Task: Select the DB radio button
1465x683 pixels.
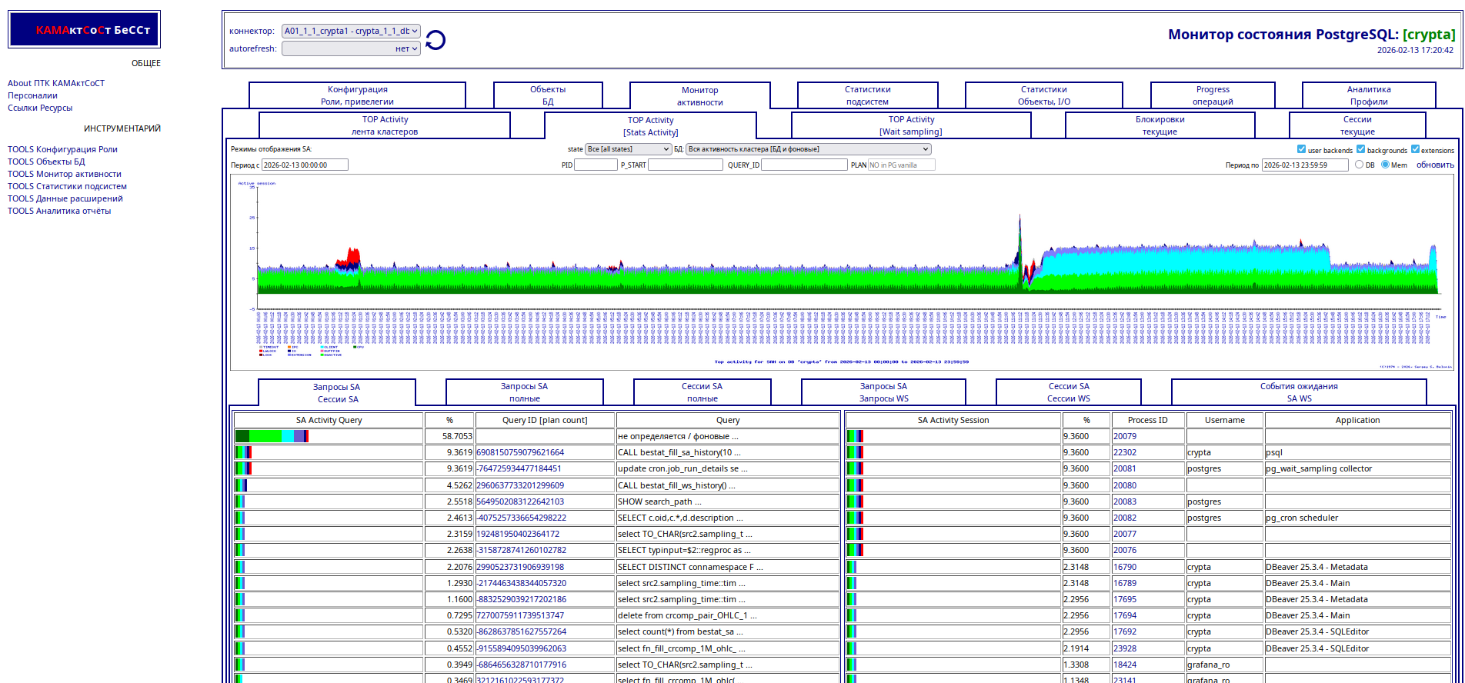Action: pos(1359,165)
